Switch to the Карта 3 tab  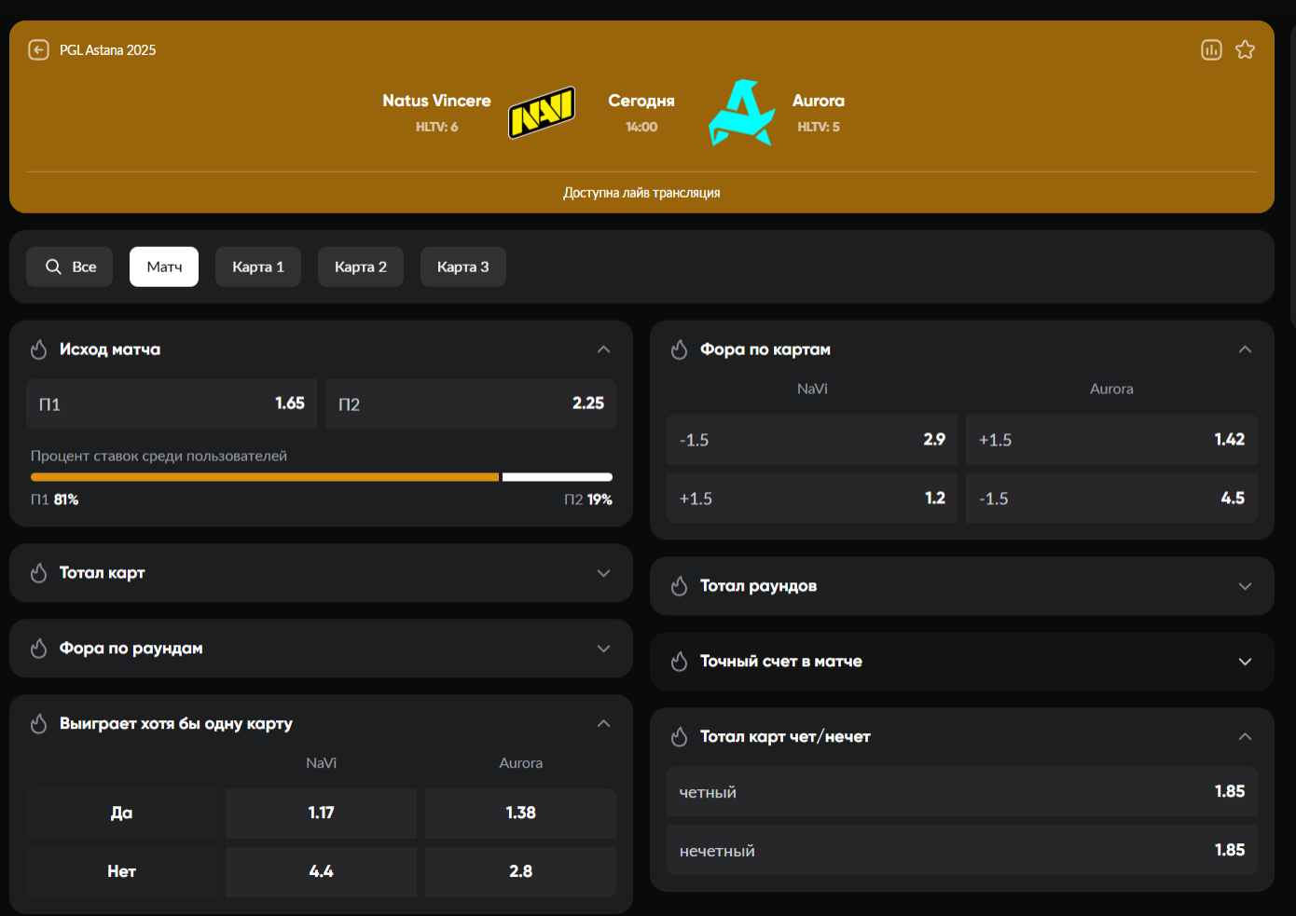[463, 267]
